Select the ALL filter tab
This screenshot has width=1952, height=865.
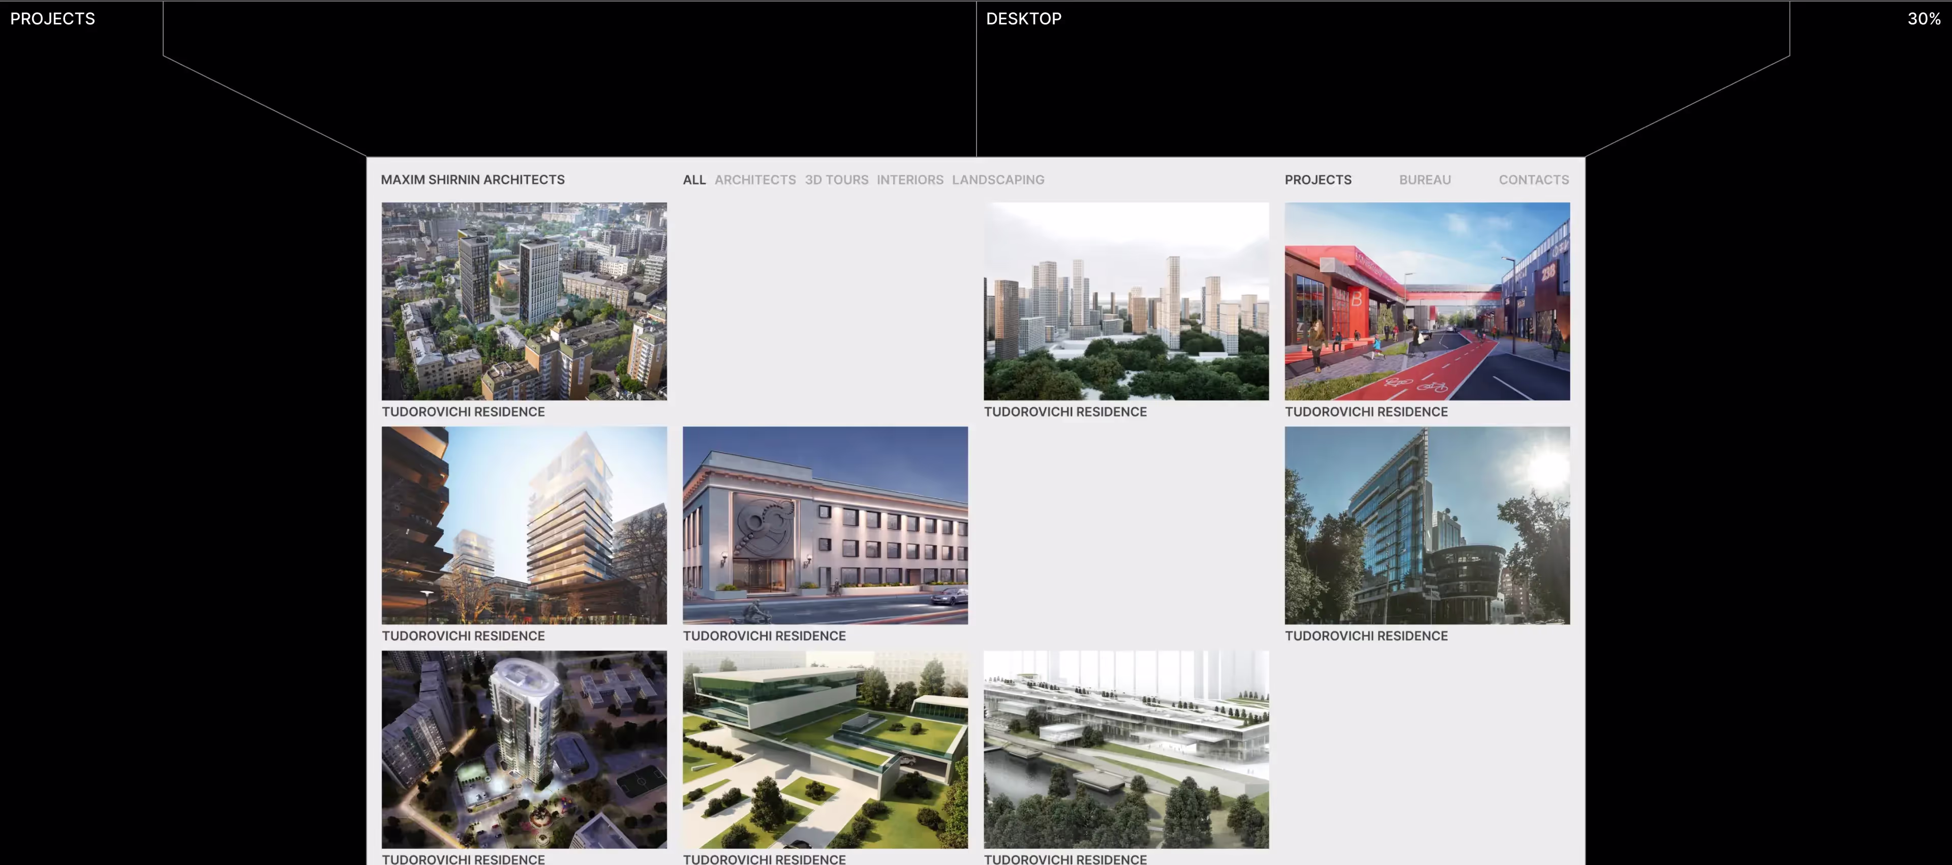693,179
